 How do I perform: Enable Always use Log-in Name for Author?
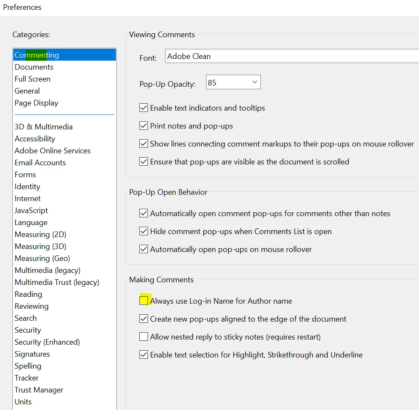point(144,301)
